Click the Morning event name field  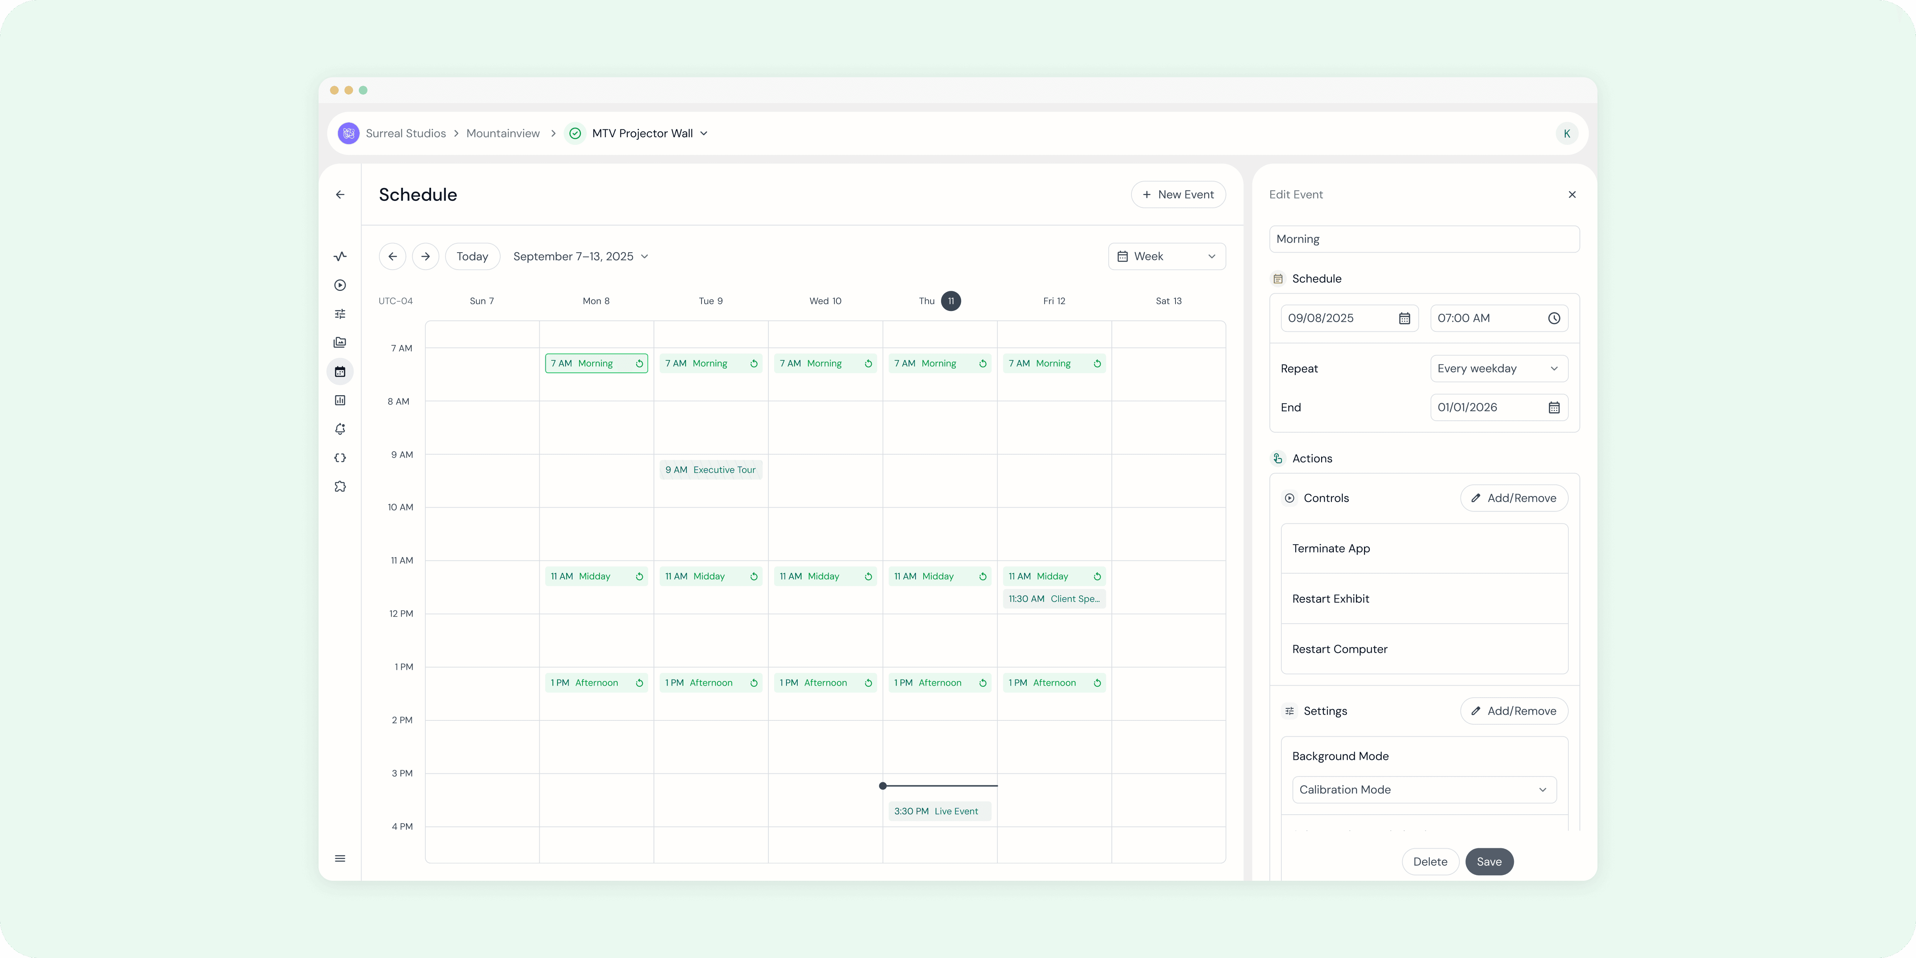pyautogui.click(x=1423, y=239)
